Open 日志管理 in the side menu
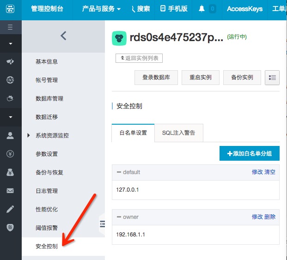Image resolution: width=287 pixels, height=260 pixels. point(47,191)
